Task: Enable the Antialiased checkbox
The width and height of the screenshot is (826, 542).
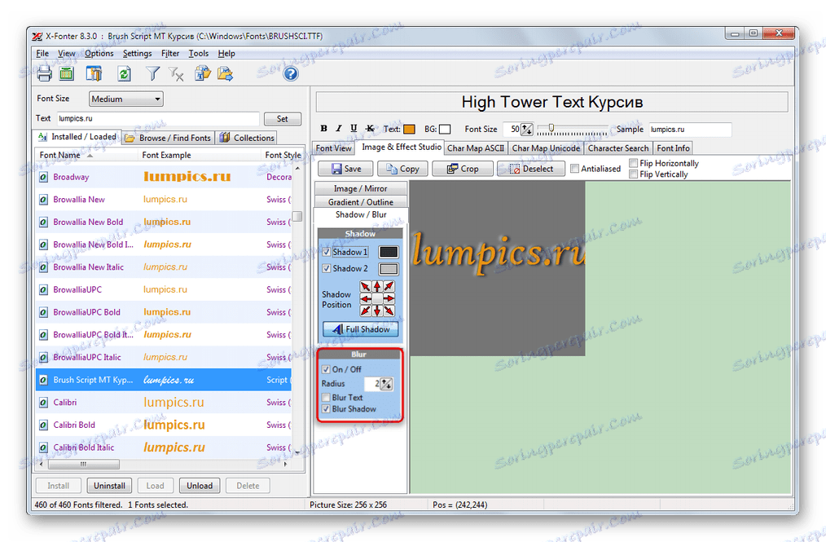Action: coord(575,169)
